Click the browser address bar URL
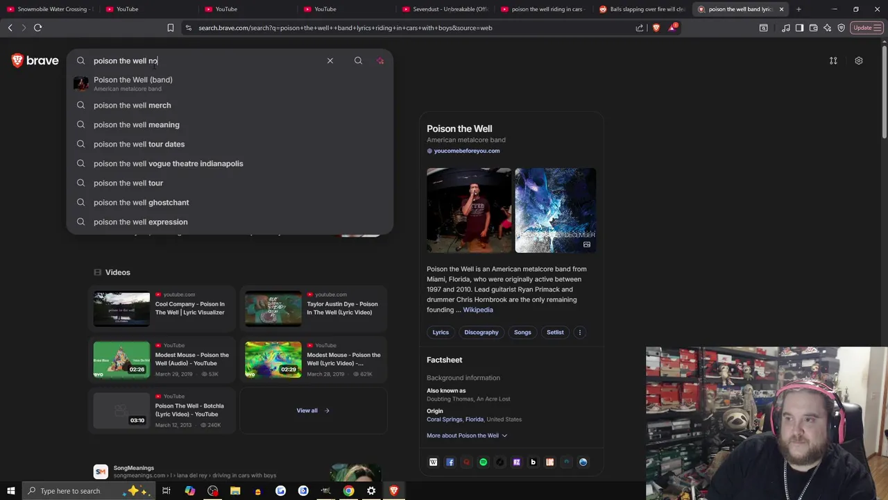Screen dimensions: 888x500 tap(345, 28)
